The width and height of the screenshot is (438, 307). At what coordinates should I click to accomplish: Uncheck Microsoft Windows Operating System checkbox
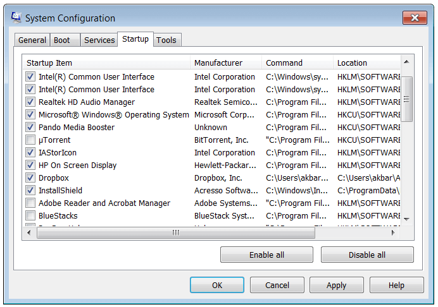[30, 114]
